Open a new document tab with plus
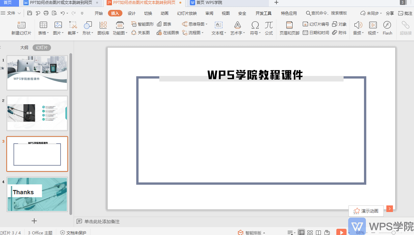Image resolution: width=414 pixels, height=235 pixels. 276,3
